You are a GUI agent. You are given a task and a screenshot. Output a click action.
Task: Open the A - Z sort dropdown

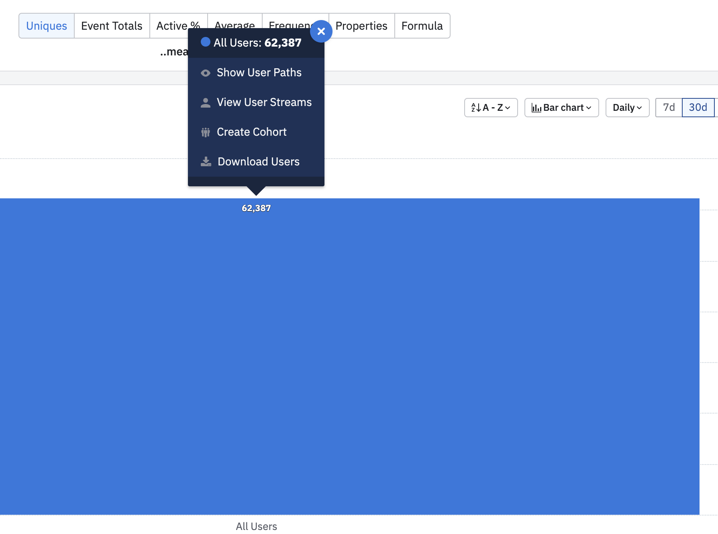pyautogui.click(x=491, y=108)
